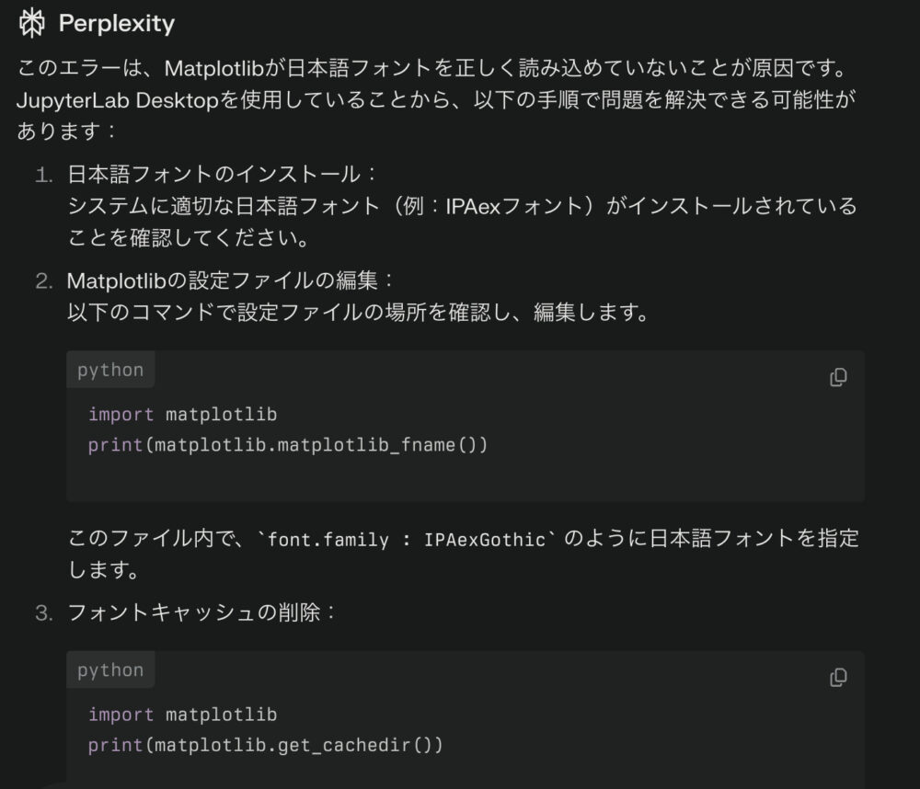Click the sentence 以下のコマンドで設定ファイルの場所を確認し

(x=358, y=312)
